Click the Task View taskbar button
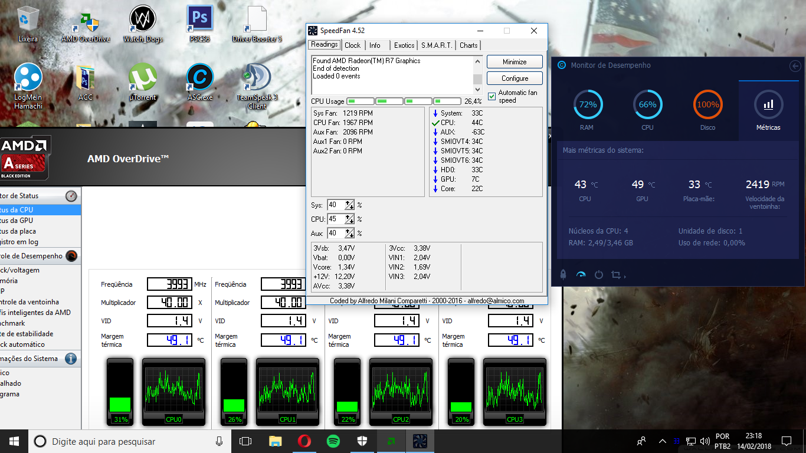Image resolution: width=806 pixels, height=453 pixels. [x=245, y=441]
